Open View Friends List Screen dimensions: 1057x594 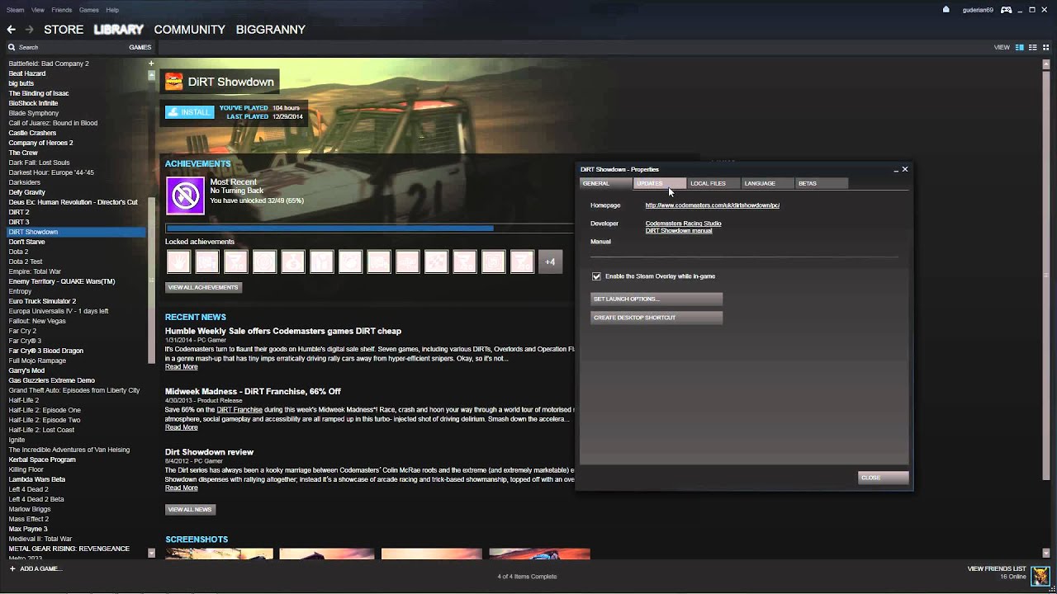click(x=996, y=569)
